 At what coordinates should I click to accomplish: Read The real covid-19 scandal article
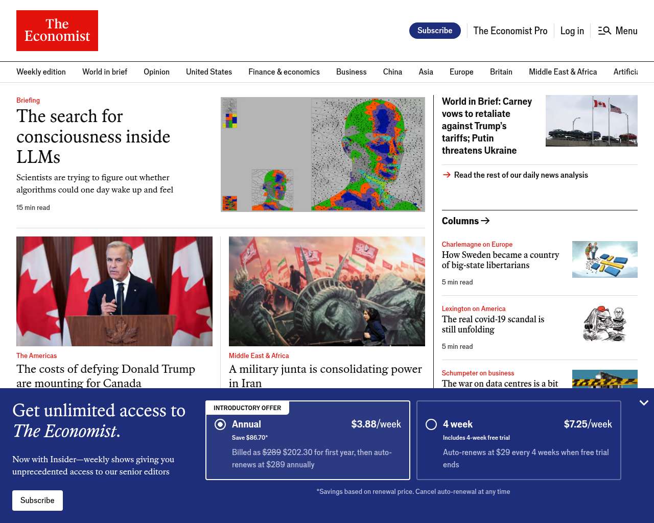click(x=493, y=324)
